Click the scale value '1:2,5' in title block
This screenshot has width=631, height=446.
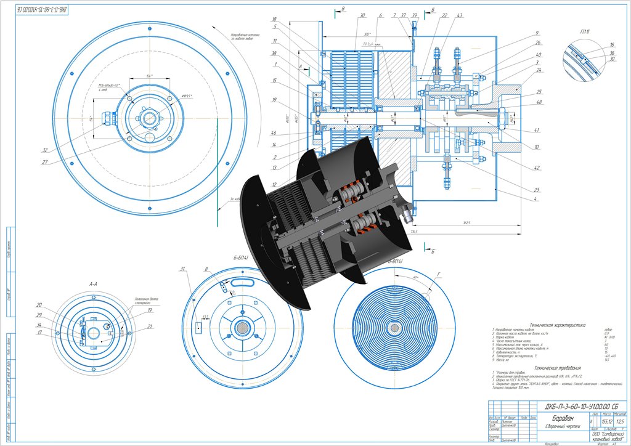620,421
